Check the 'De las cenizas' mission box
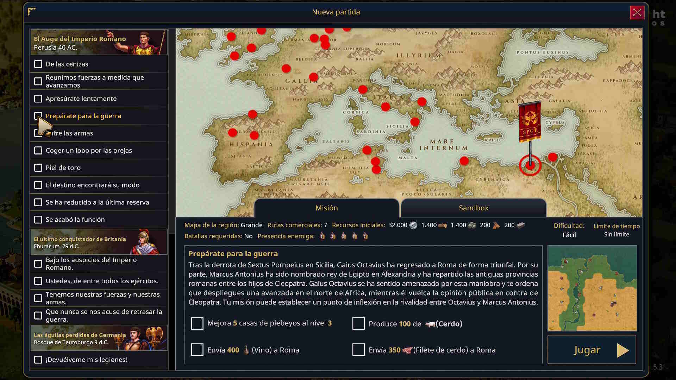 38,64
